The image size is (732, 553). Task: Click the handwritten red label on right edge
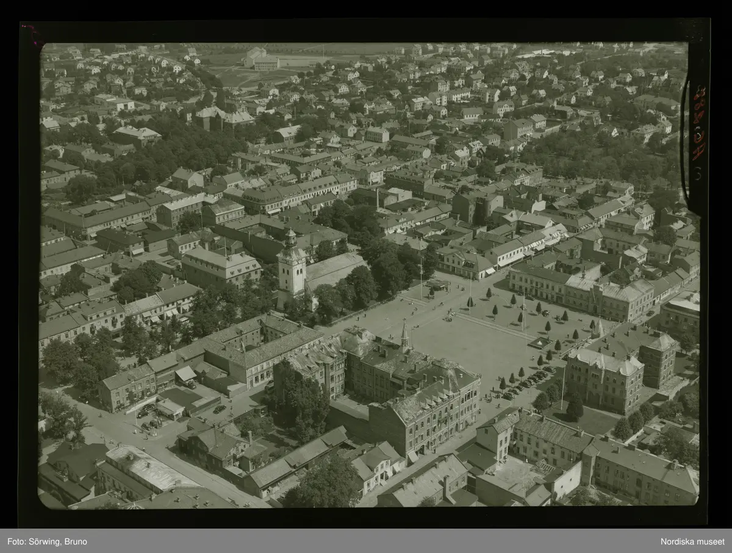698,131
